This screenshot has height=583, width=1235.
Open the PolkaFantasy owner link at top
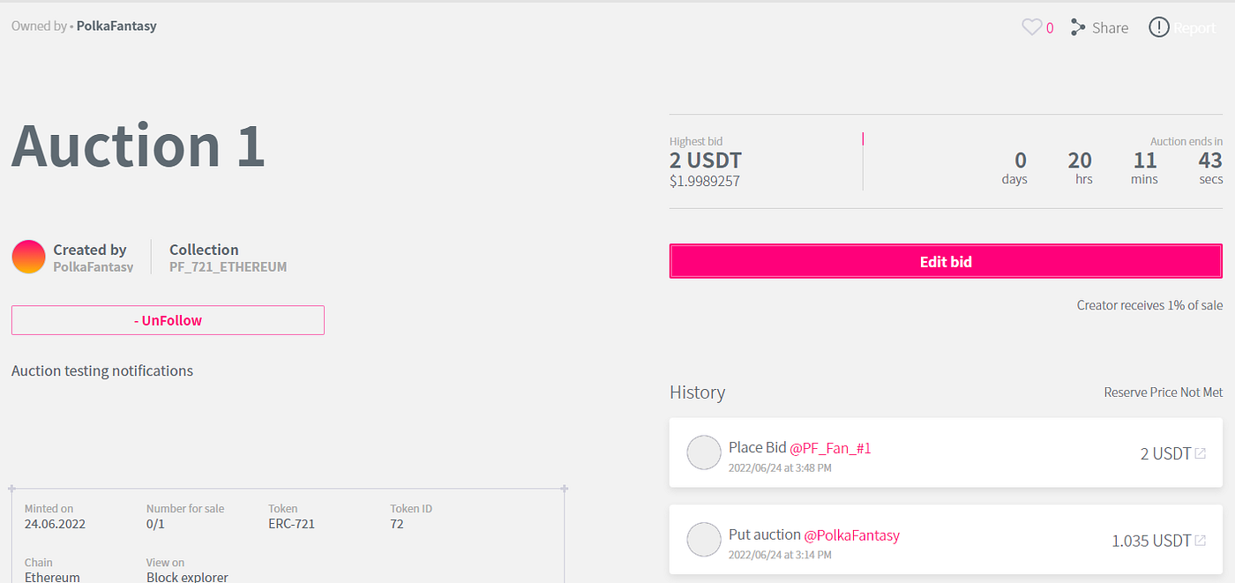[x=116, y=26]
